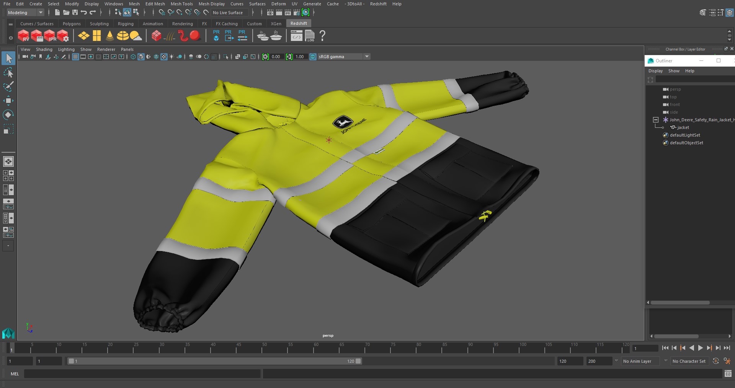735x388 pixels.
Task: Open Redshift log file icon
Action: pyautogui.click(x=310, y=36)
